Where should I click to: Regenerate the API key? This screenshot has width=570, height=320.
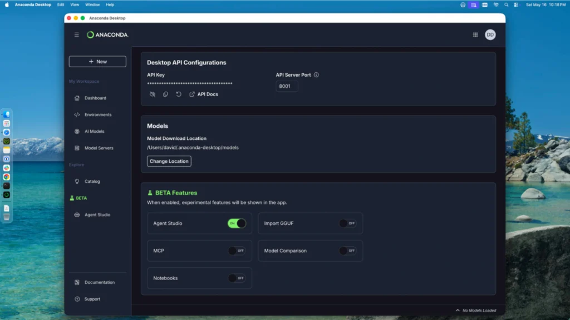pyautogui.click(x=179, y=94)
